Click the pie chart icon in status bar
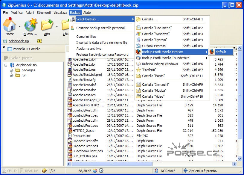Image resolution: width=244 pixels, height=175 pixels. tap(95, 171)
